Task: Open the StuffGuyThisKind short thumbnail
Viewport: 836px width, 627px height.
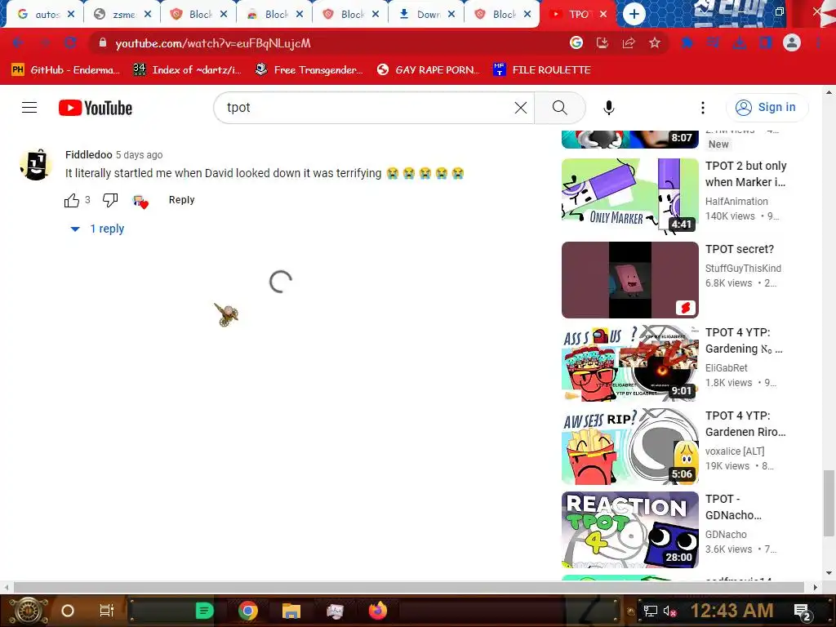Action: [629, 280]
